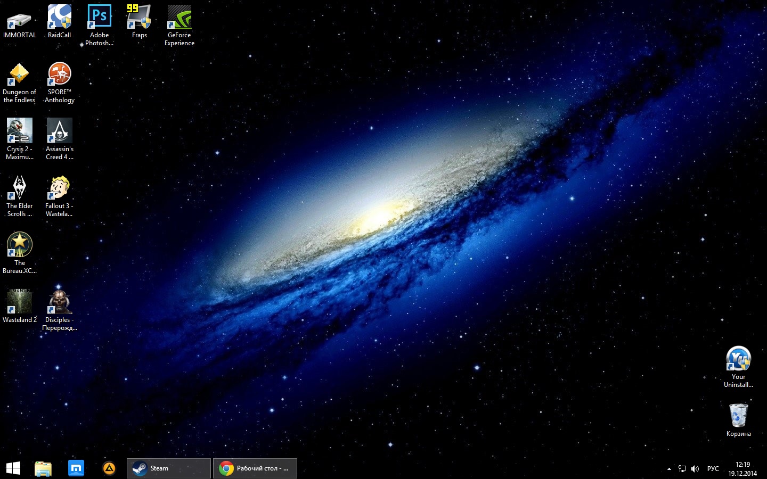Select the Your Uninstaller icon
Viewport: 767px width, 479px height.
(x=738, y=359)
